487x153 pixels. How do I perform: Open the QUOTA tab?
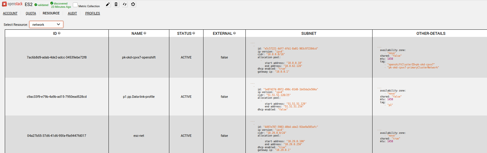pyautogui.click(x=31, y=13)
